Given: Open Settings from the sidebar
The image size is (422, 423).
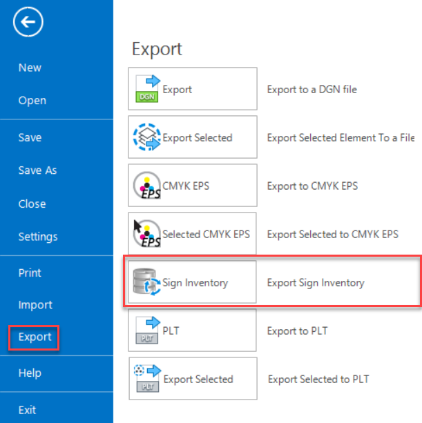Looking at the screenshot, I should [x=38, y=237].
